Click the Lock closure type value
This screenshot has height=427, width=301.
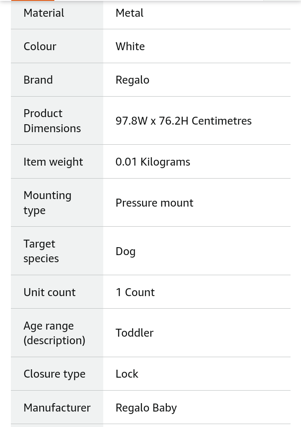tap(127, 374)
